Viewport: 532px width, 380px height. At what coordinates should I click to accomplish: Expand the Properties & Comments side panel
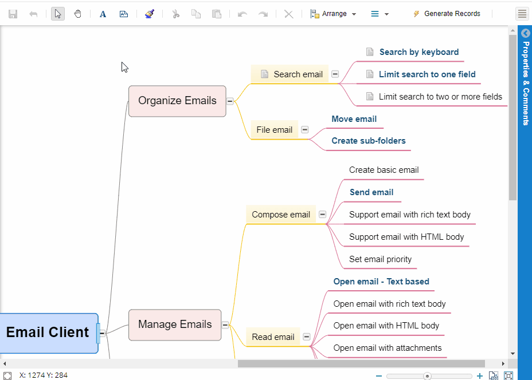click(526, 83)
